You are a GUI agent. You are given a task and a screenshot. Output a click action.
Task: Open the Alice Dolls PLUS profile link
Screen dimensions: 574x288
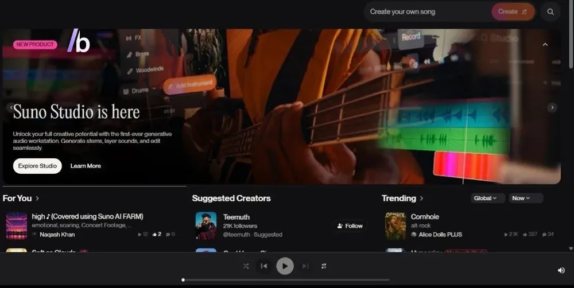click(x=440, y=235)
